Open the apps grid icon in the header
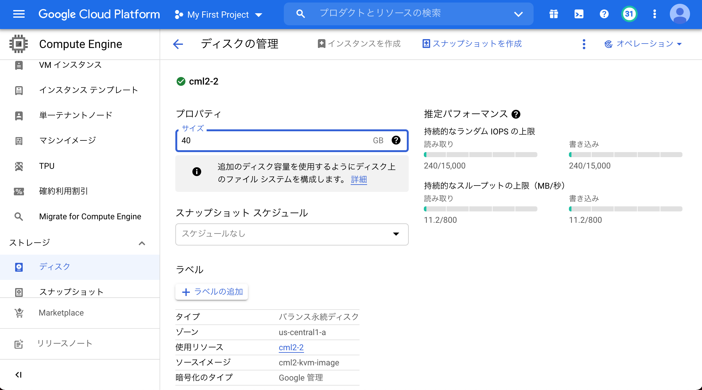 (x=553, y=14)
